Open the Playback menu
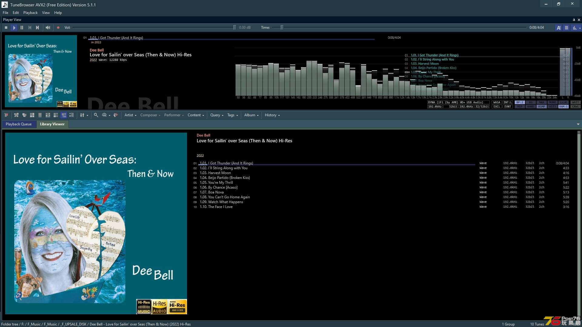This screenshot has width=582, height=327. [x=30, y=13]
